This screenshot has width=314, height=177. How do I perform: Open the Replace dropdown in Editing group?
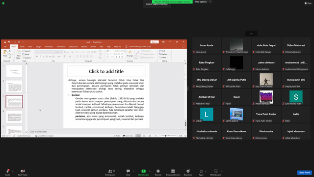[164, 54]
